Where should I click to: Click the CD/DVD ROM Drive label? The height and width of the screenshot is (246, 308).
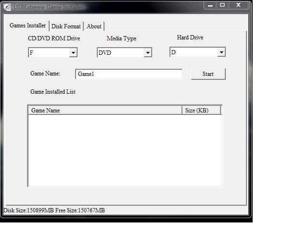coord(54,38)
